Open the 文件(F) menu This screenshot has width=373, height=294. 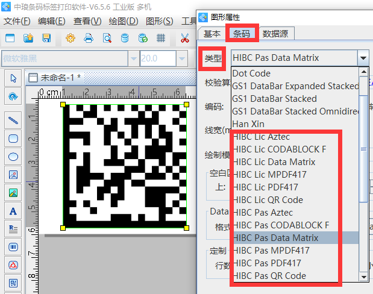click(17, 22)
